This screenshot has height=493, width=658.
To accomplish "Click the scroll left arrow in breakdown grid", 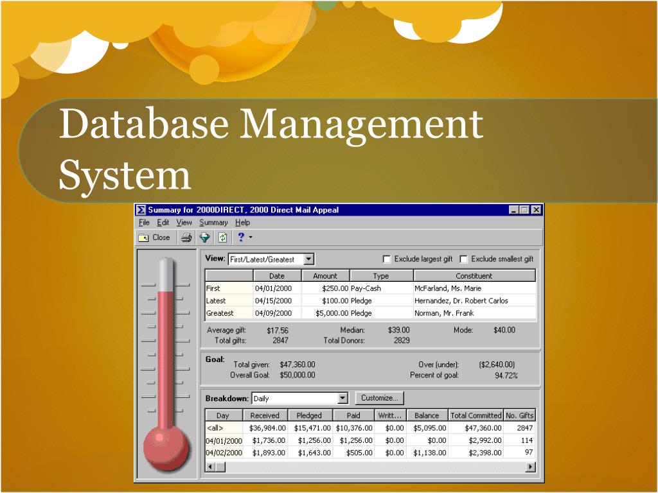I will (x=211, y=467).
